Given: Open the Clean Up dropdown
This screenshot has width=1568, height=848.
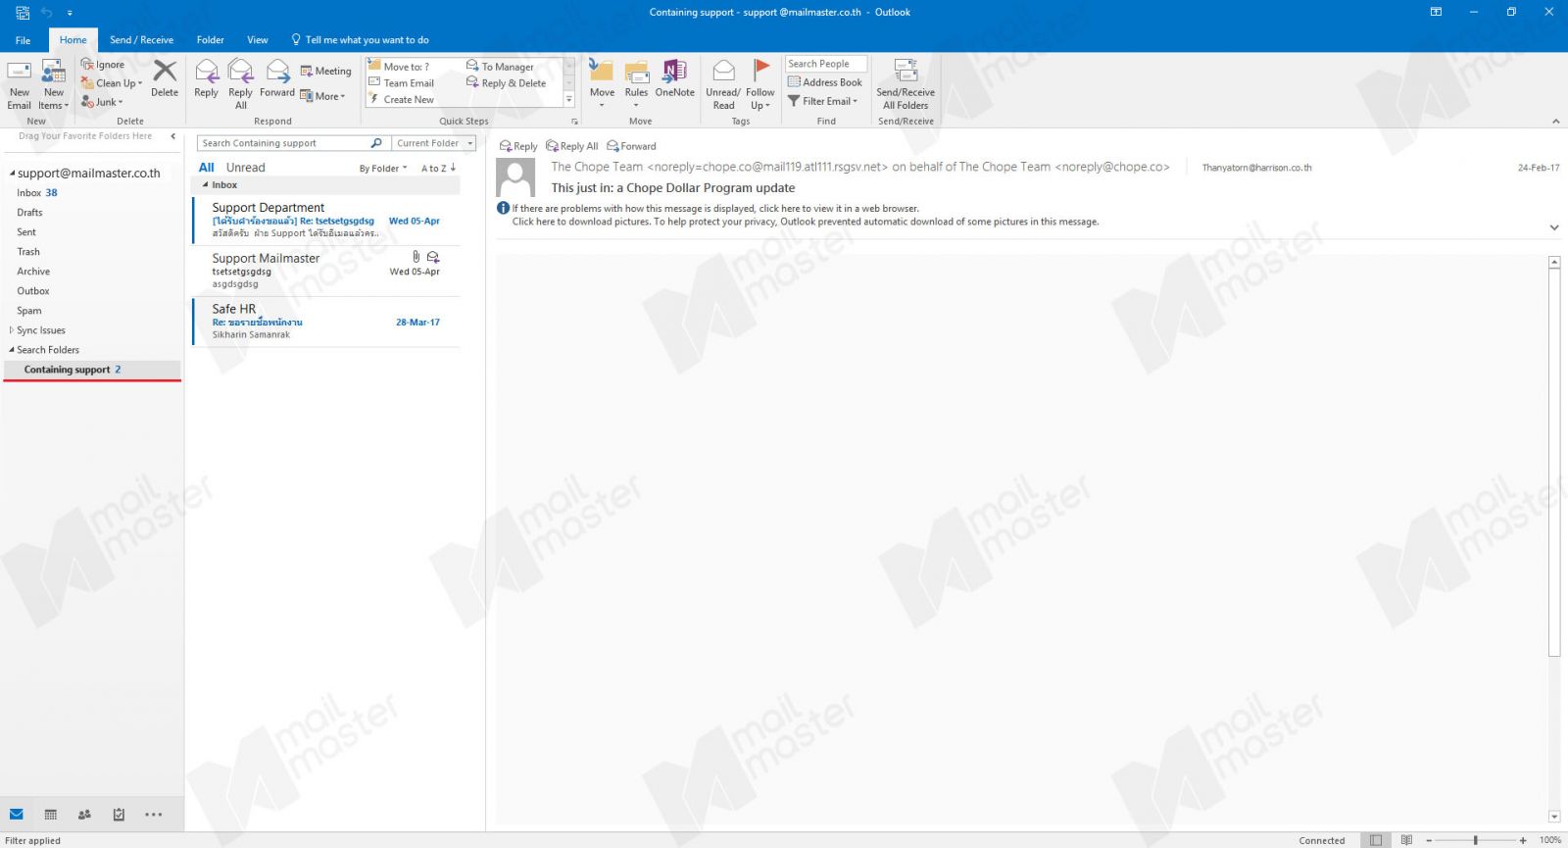Looking at the screenshot, I should tap(112, 83).
